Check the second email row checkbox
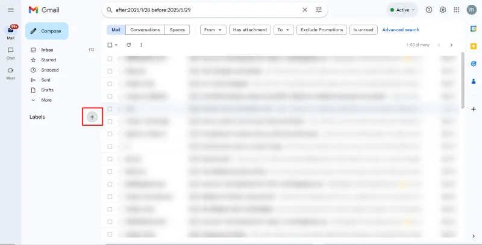Image resolution: width=482 pixels, height=245 pixels. pos(110,71)
